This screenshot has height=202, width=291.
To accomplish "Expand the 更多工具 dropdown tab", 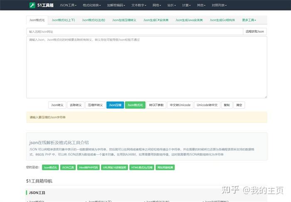I will tap(249, 20).
